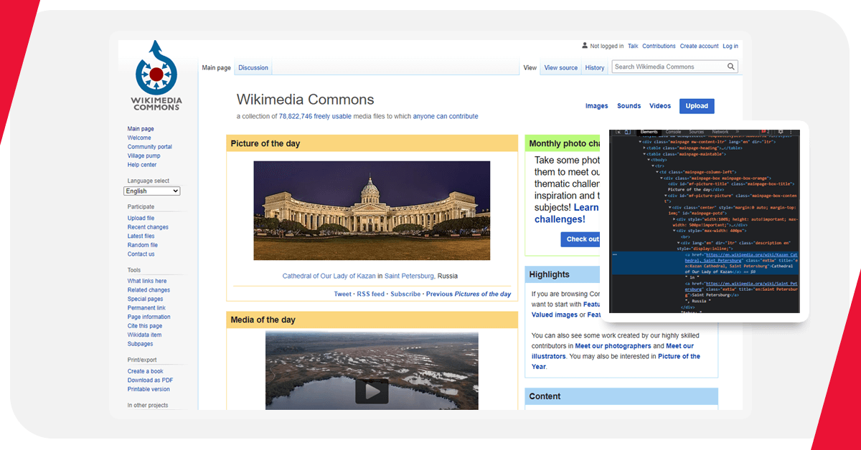Click What links here under Tools
The image size is (861, 450).
point(147,281)
